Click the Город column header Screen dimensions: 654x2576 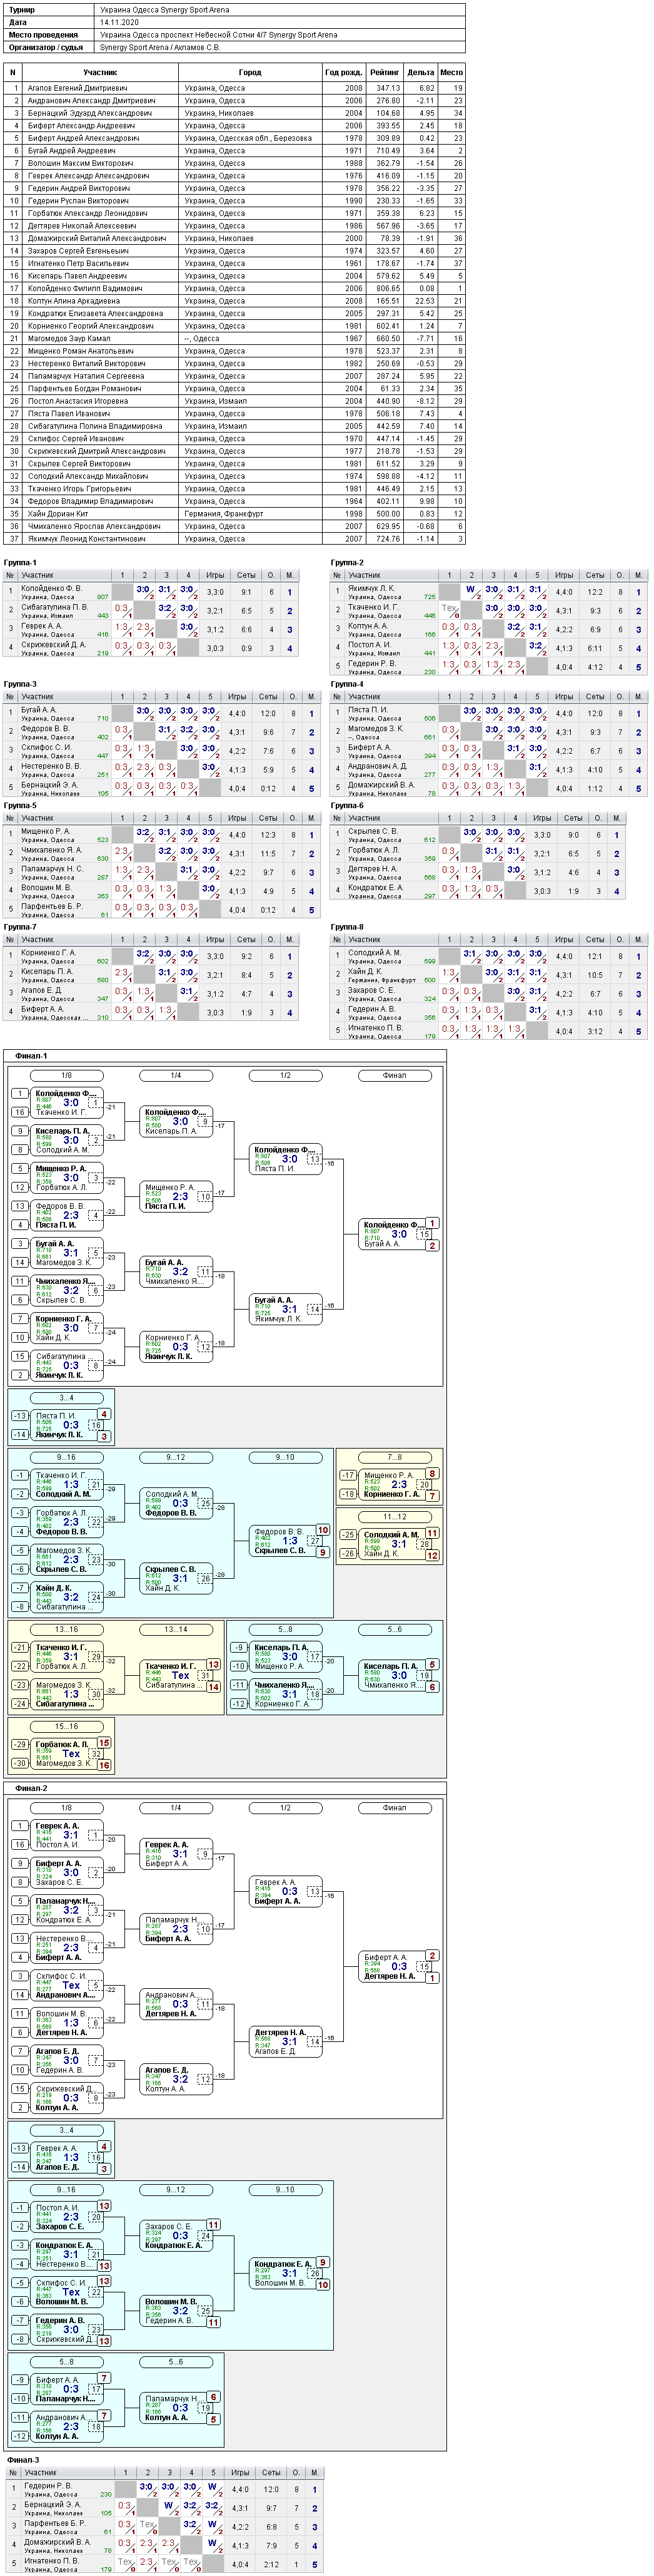coord(251,73)
